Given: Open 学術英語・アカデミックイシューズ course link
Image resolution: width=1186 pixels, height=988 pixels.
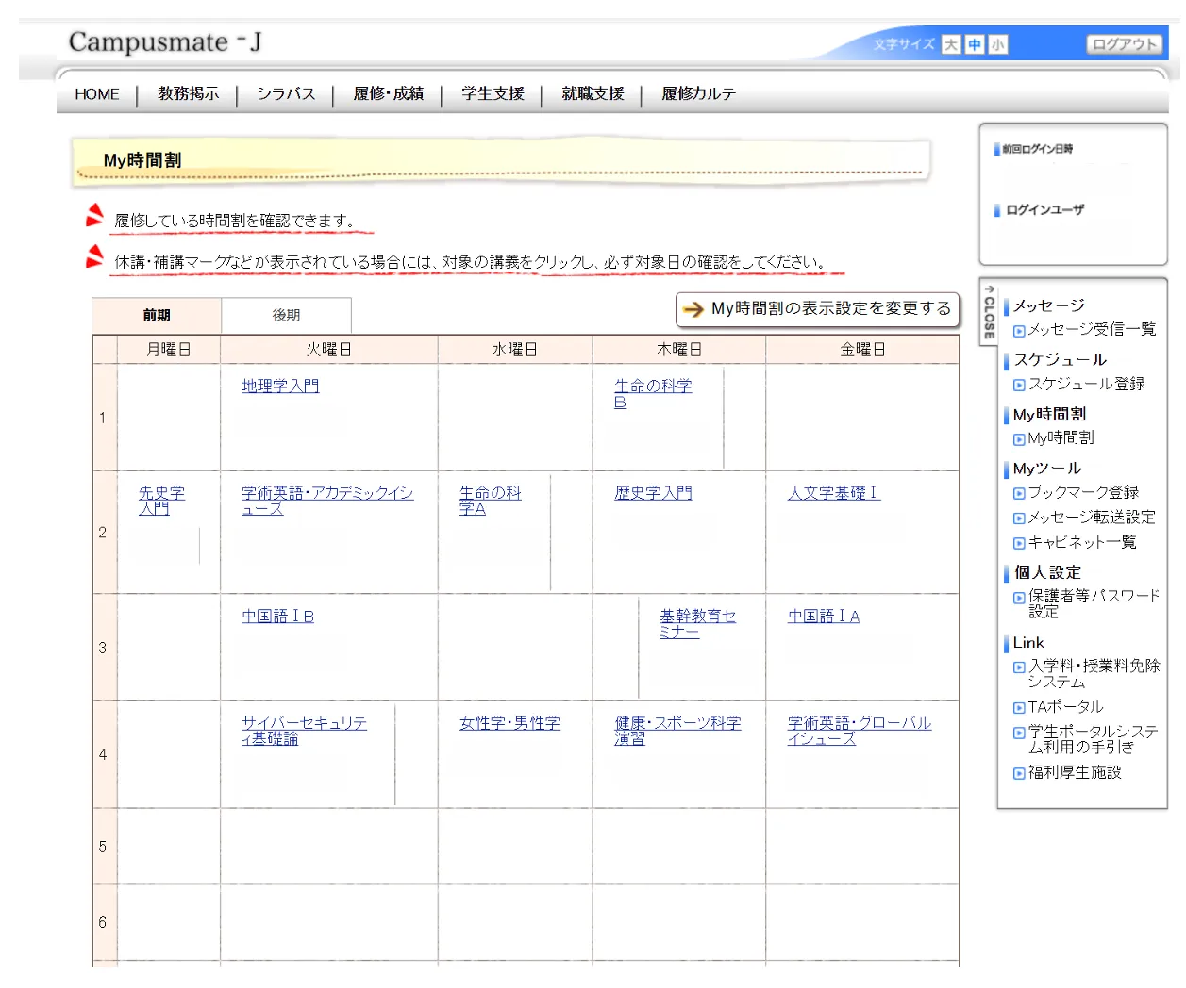Looking at the screenshot, I should 326,501.
